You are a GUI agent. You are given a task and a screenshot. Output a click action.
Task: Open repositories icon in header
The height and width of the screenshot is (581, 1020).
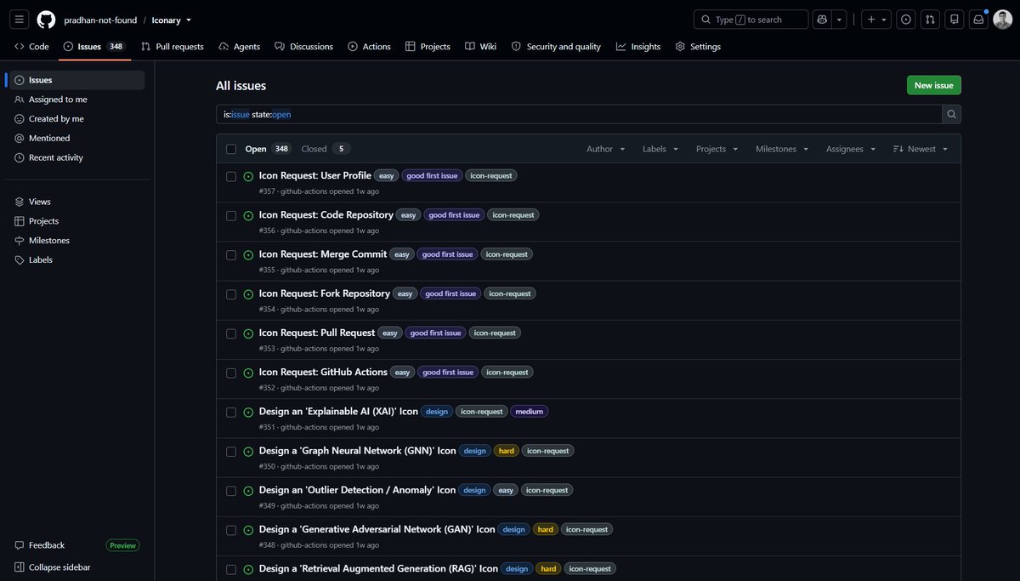click(x=955, y=20)
